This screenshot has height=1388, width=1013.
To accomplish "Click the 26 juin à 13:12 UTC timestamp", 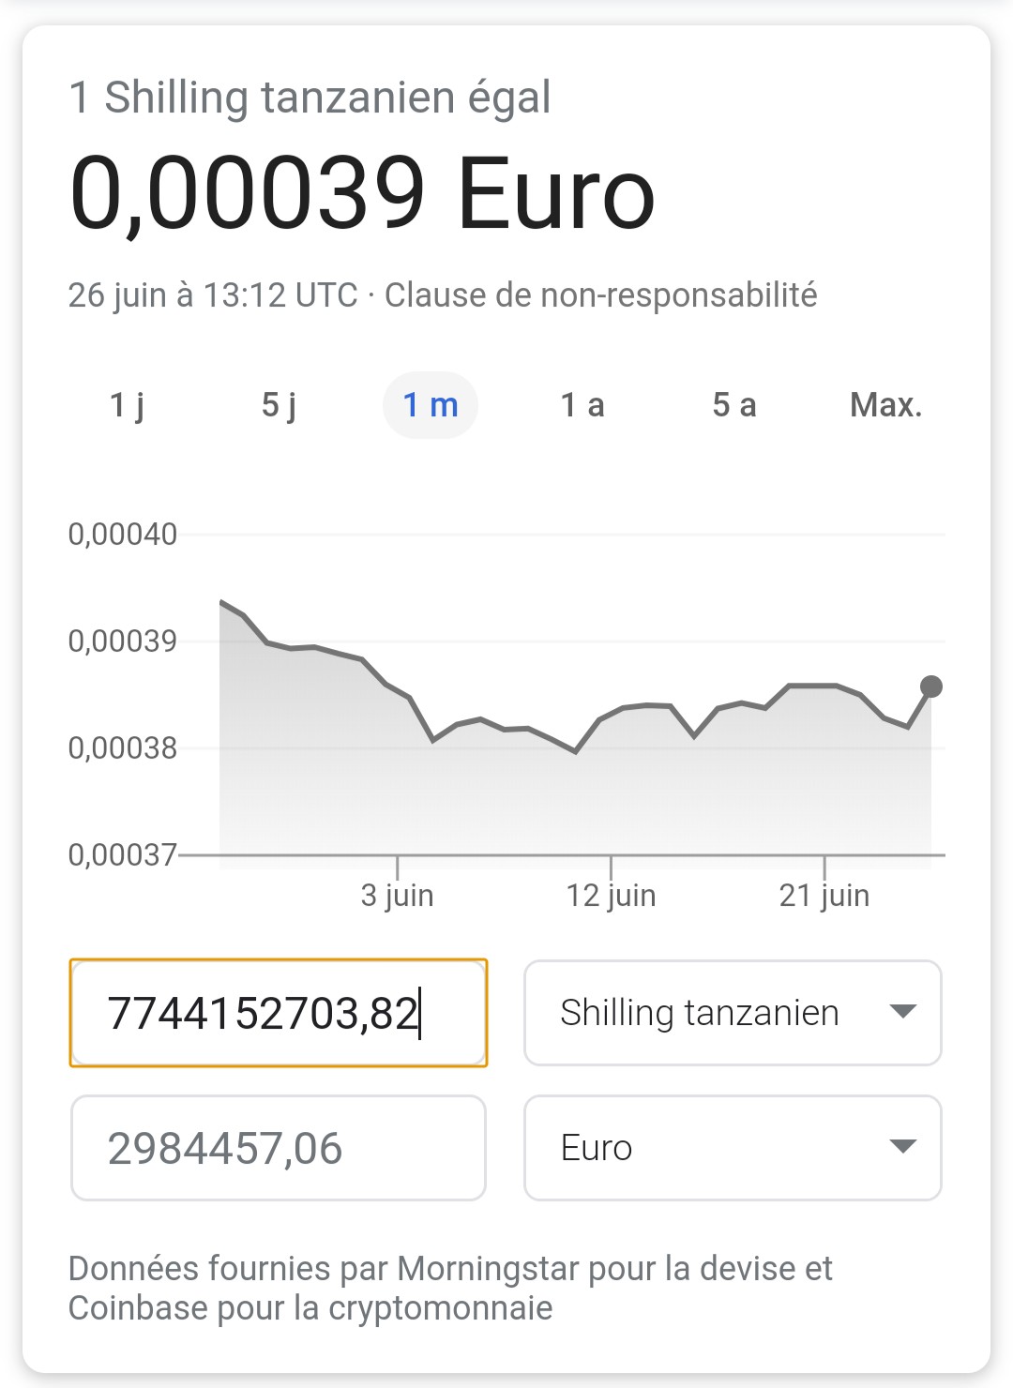I will coord(213,295).
